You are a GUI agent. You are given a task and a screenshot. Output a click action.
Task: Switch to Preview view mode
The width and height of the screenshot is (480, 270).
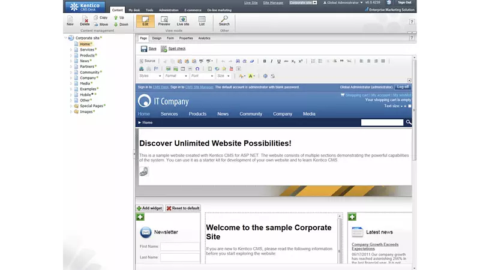(164, 21)
